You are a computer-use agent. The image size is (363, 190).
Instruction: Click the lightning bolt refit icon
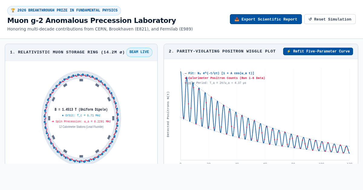(289, 52)
